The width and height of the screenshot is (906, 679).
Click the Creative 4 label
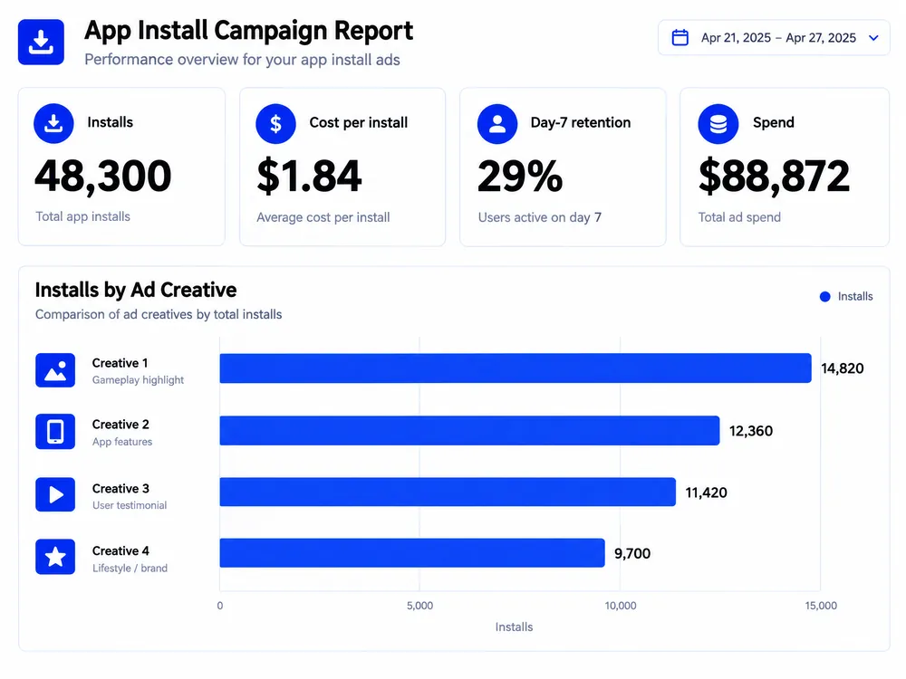point(120,550)
